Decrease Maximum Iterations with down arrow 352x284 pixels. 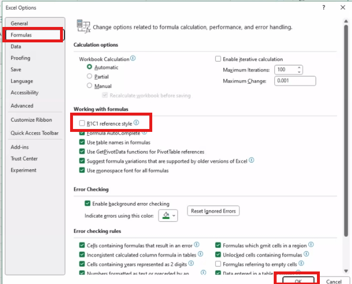[299, 72]
